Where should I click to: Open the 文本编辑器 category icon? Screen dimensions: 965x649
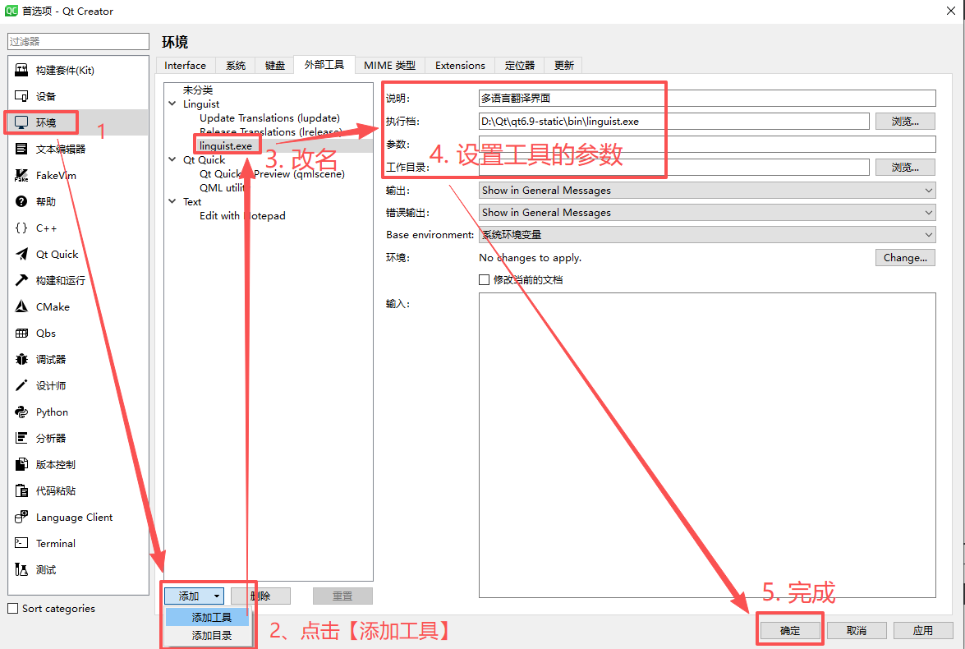21,149
